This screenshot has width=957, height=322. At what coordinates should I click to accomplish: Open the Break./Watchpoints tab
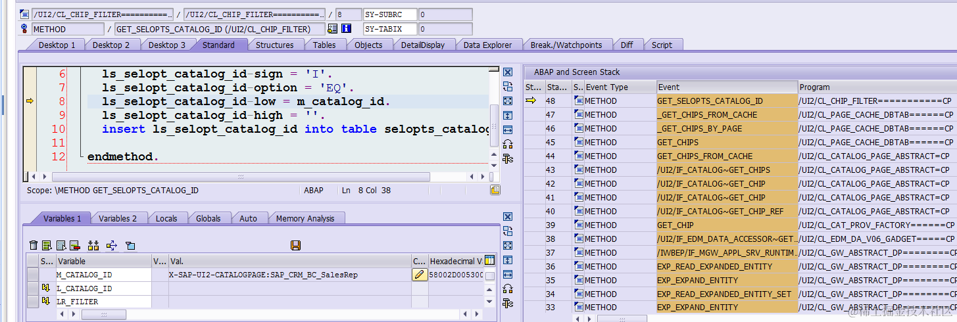566,45
